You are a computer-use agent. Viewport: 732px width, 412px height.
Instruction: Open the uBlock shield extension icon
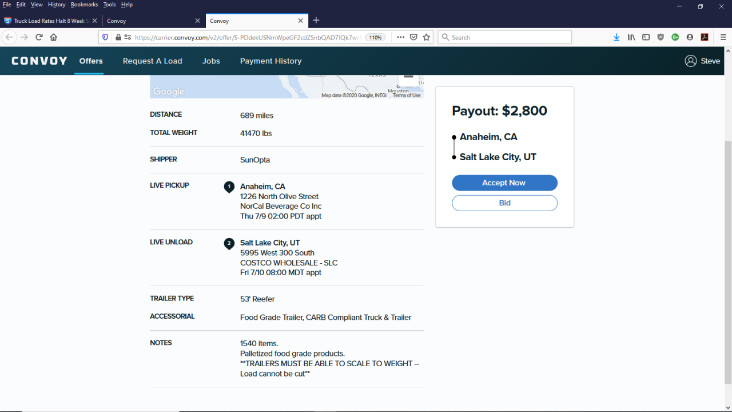click(x=661, y=37)
